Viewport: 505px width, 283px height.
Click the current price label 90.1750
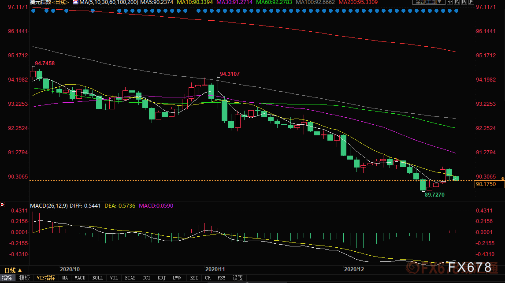(x=486, y=184)
